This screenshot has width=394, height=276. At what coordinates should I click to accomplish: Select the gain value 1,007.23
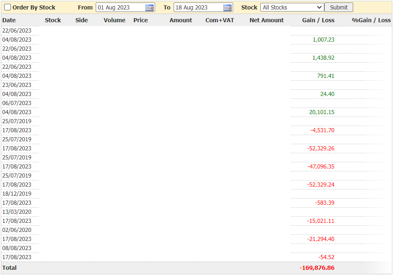coord(323,40)
